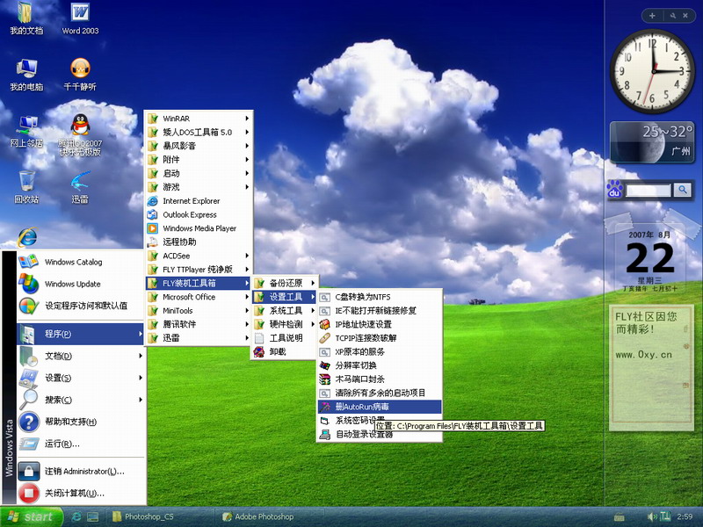The height and width of the screenshot is (527, 703).
Task: Click the wrench settings icon atop the sidebar
Action: coord(673,16)
